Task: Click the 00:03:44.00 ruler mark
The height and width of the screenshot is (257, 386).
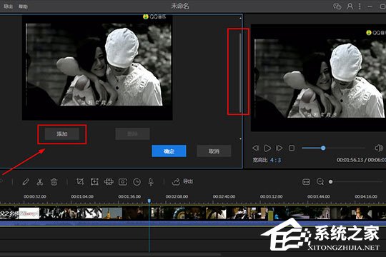Action: point(319,196)
